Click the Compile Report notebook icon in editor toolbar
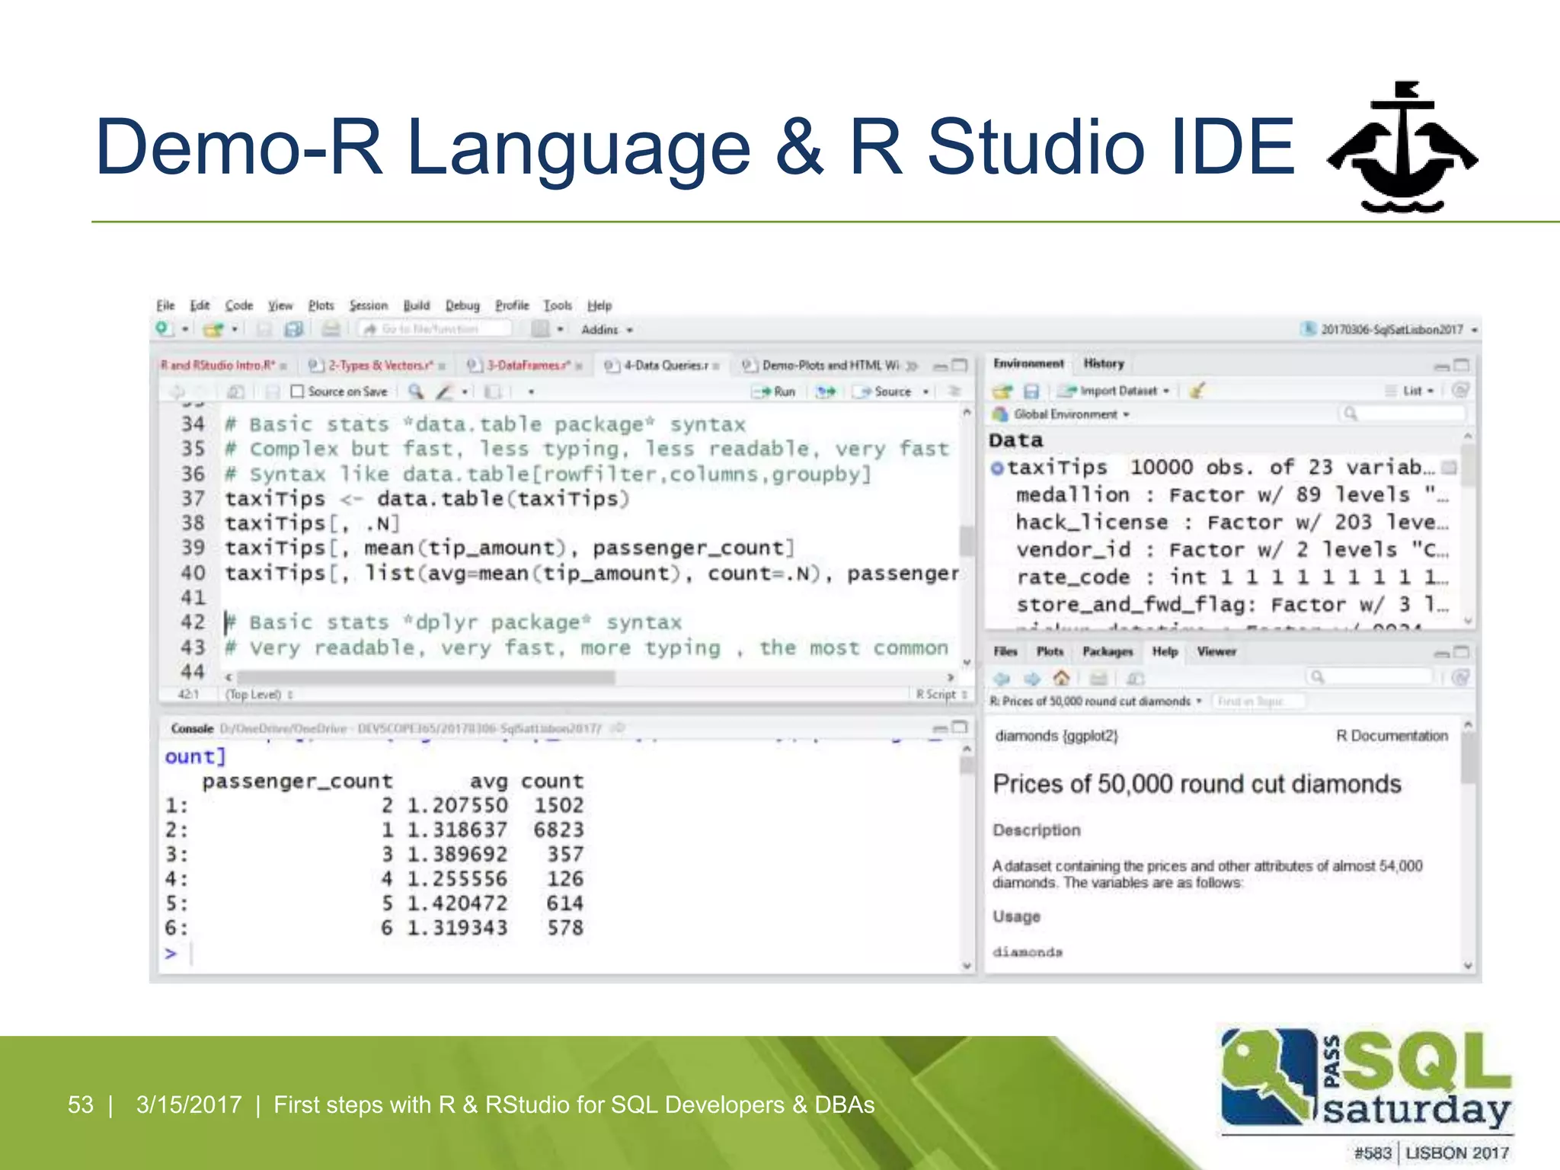Viewport: 1560px width, 1170px height. point(493,392)
